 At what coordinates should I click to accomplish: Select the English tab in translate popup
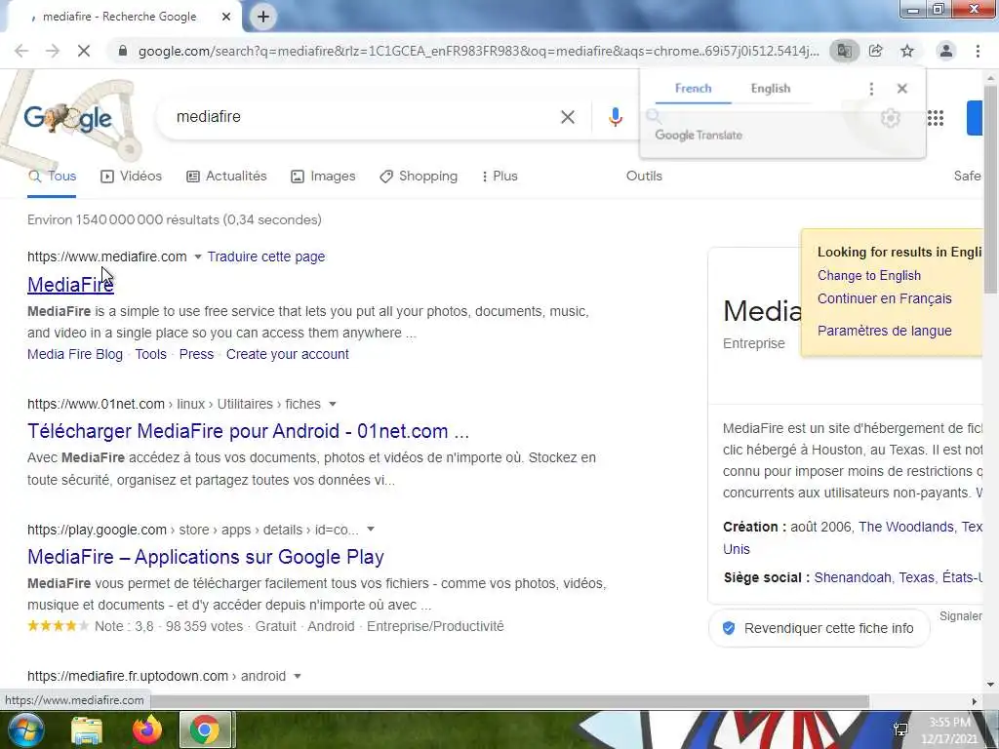(771, 89)
